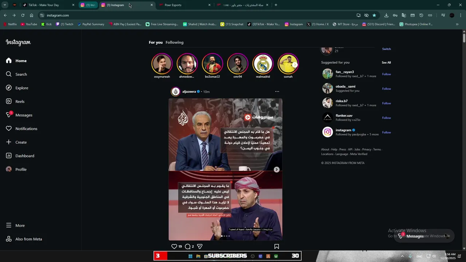This screenshot has width=466, height=262.
Task: Open the Discord bookmark
Action: (378, 24)
